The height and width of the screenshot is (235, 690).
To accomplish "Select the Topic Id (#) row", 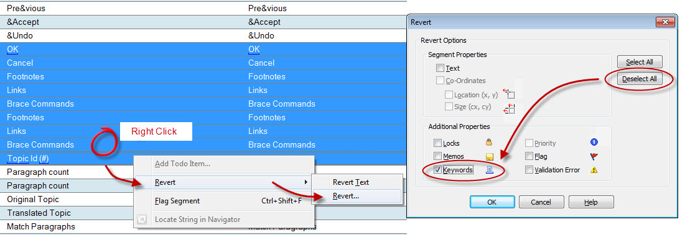I will [x=203, y=158].
